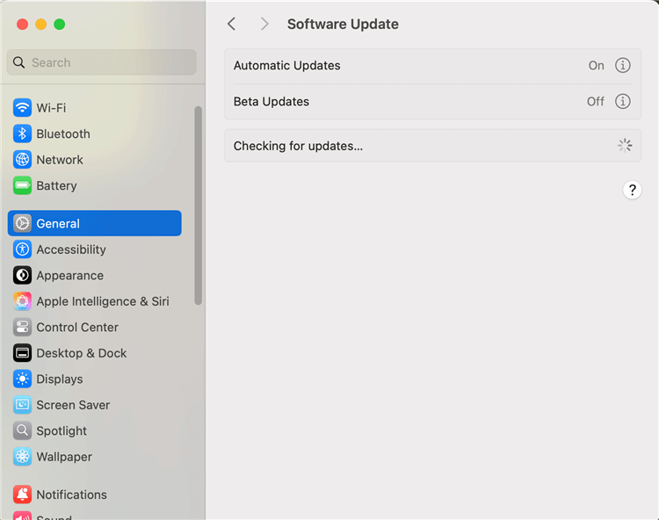Select the Control Center icon
The height and width of the screenshot is (520, 659).
pyautogui.click(x=22, y=328)
